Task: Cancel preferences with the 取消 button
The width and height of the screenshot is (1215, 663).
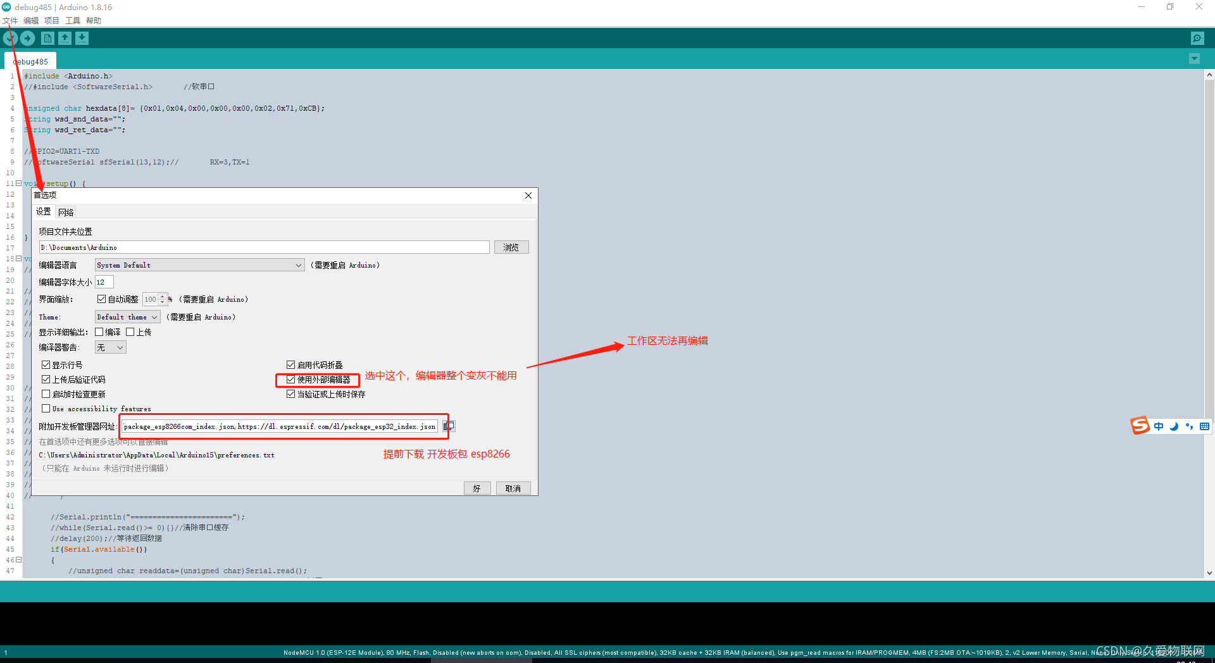Action: click(513, 488)
